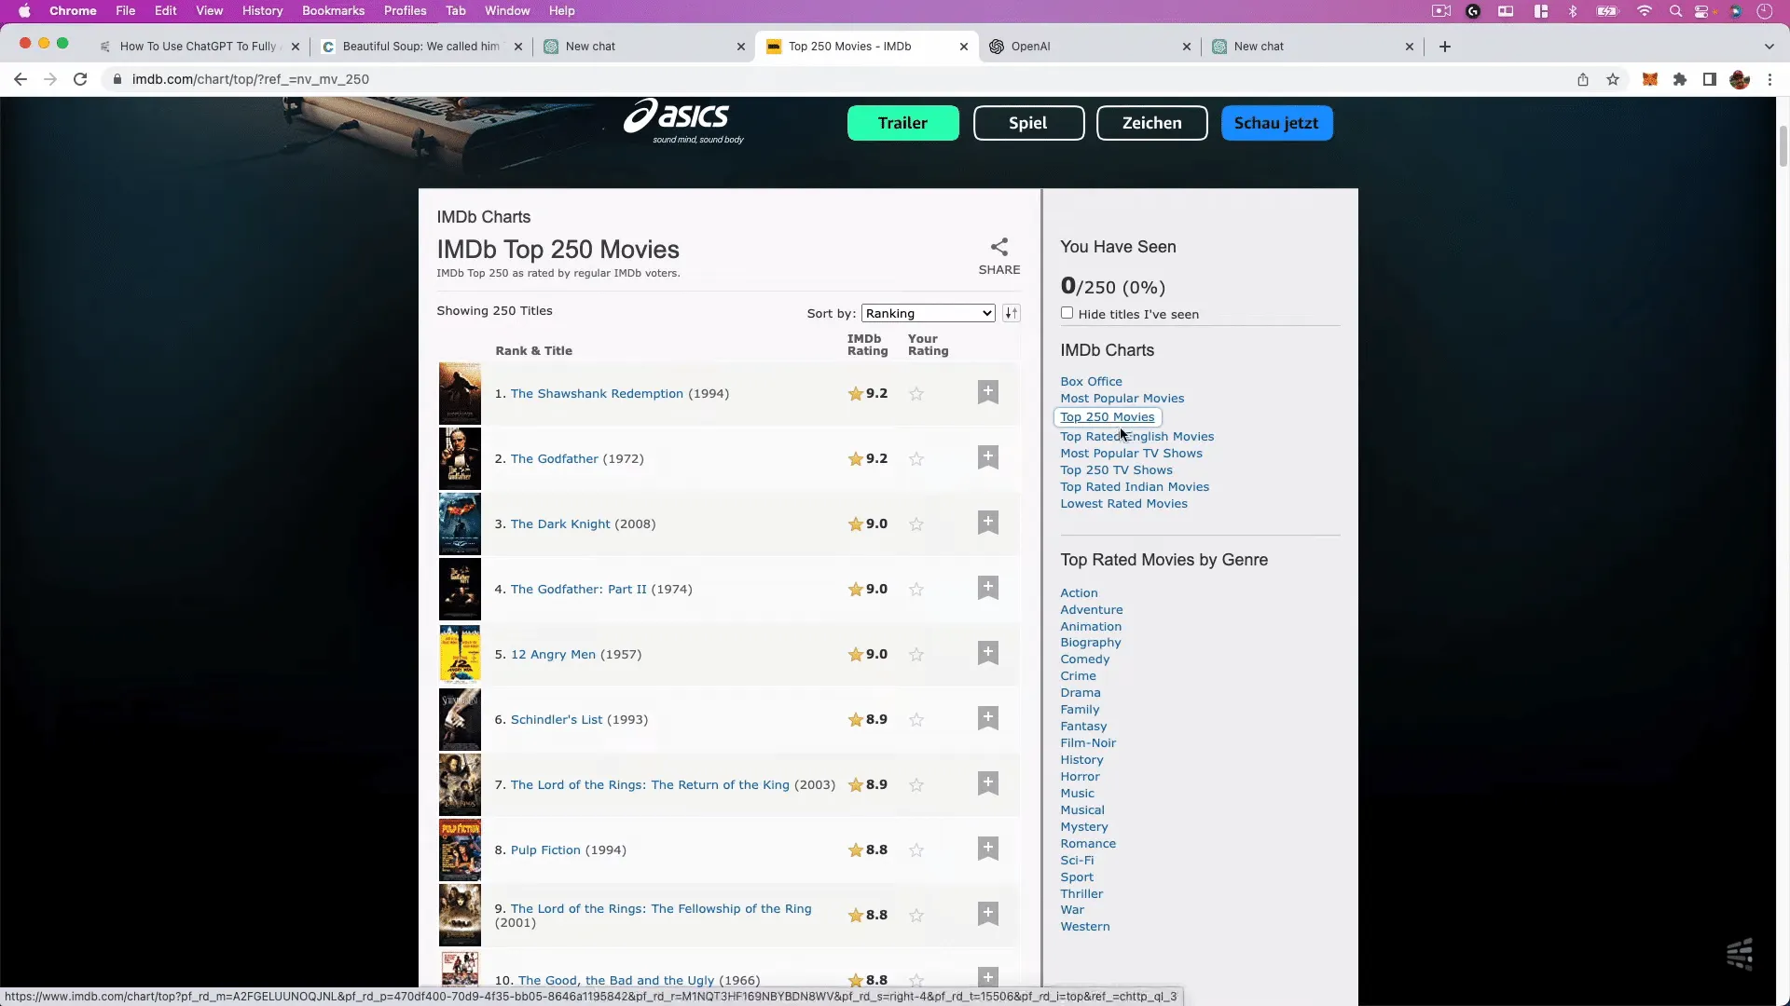Open the Sci-Fi genre link

tap(1077, 860)
